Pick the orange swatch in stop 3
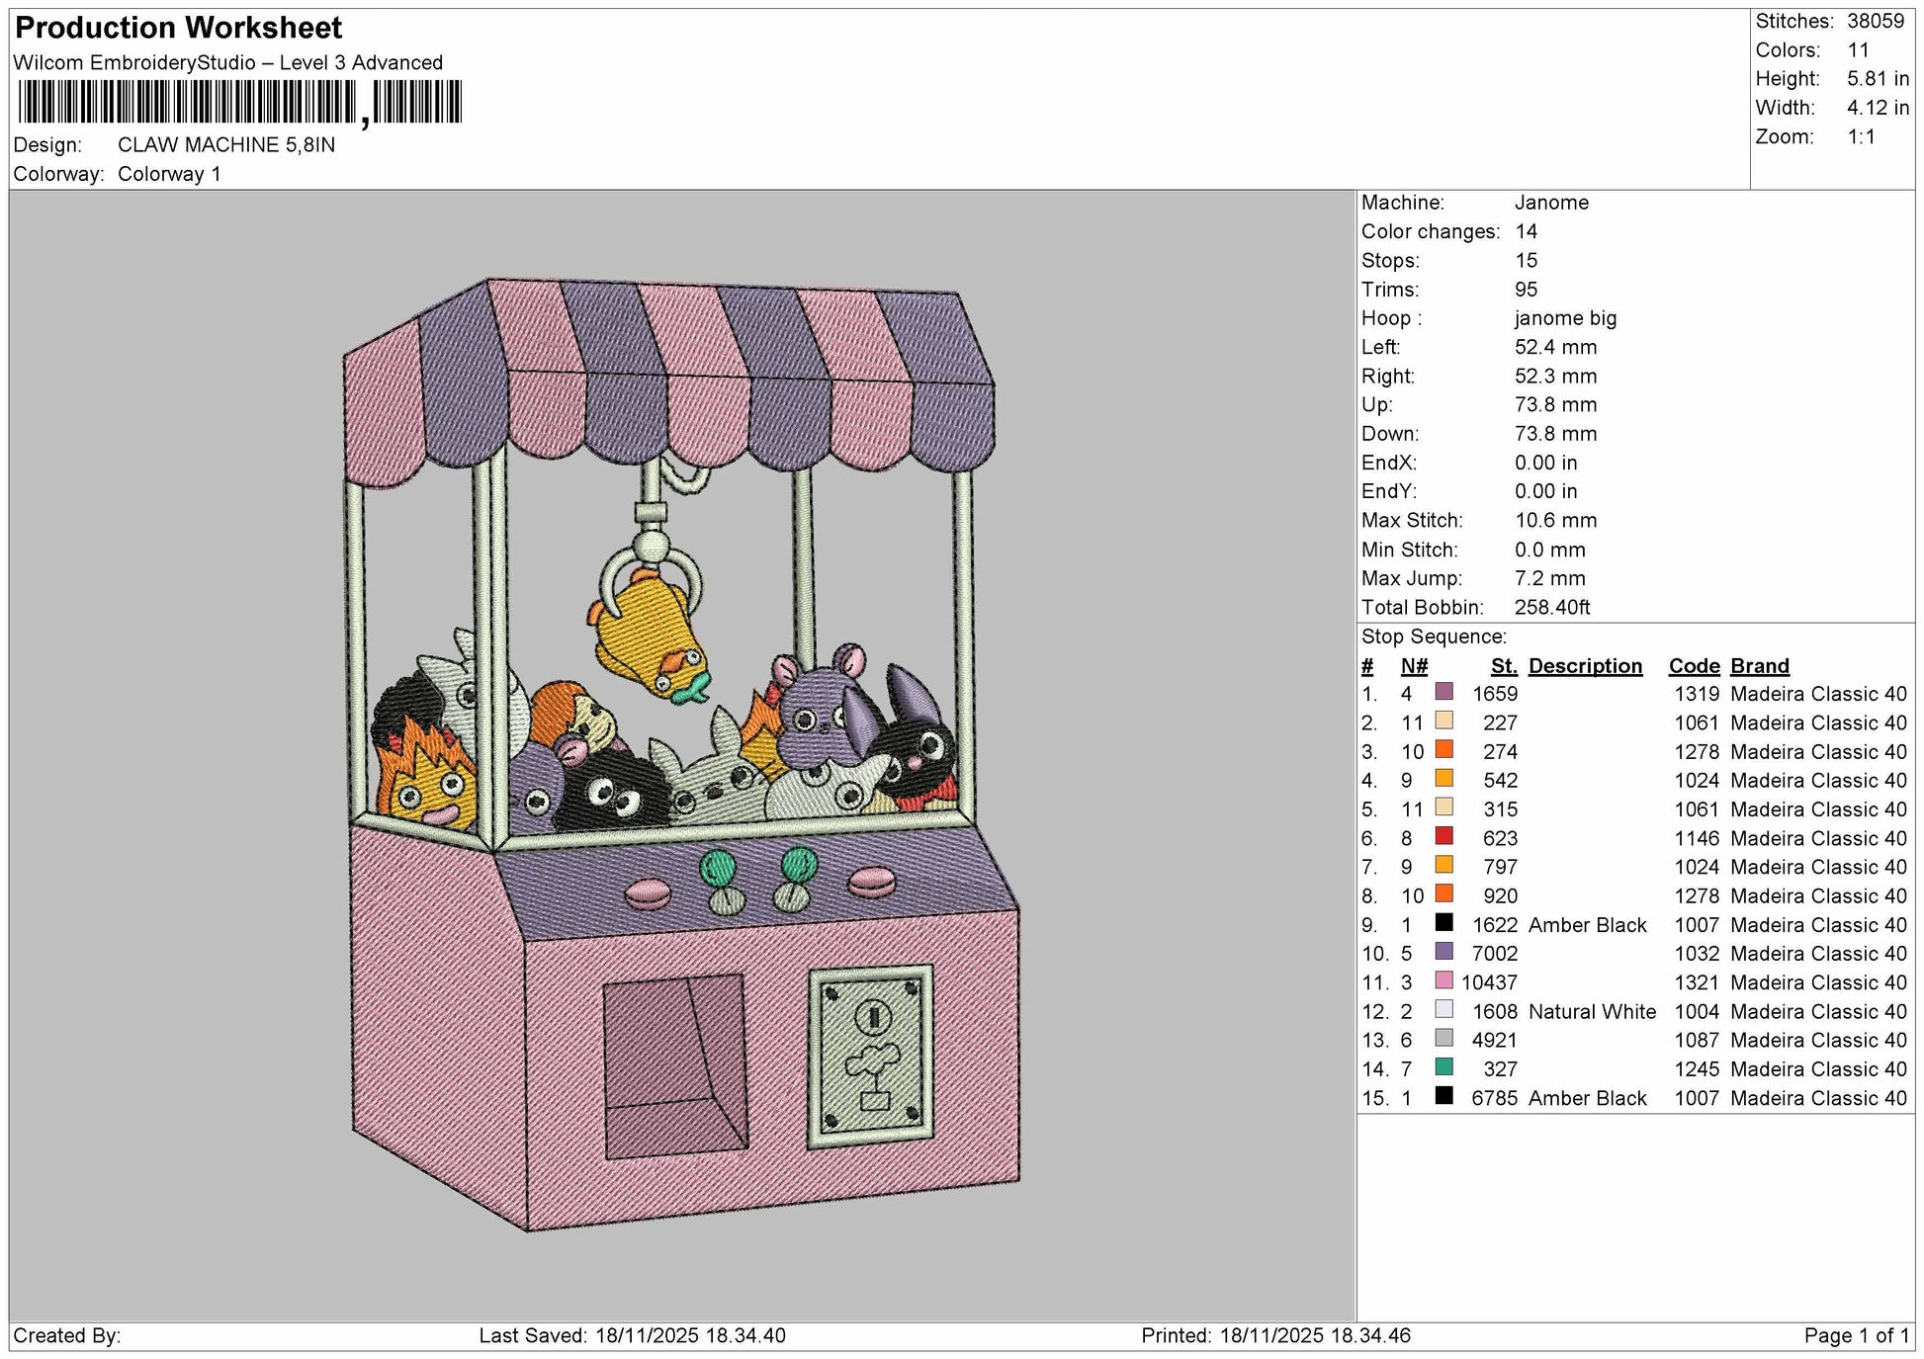The height and width of the screenshot is (1359, 1924). [x=1443, y=749]
